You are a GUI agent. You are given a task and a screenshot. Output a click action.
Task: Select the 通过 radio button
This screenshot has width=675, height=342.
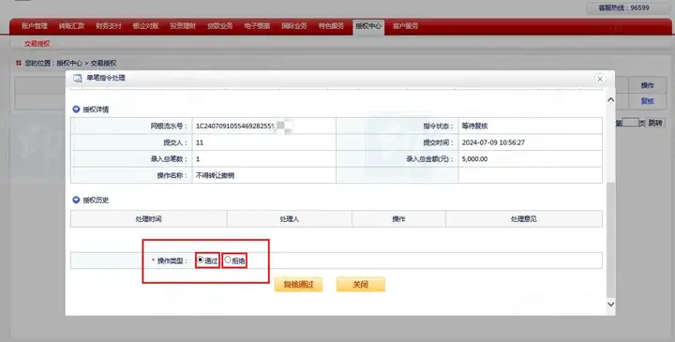(x=201, y=260)
